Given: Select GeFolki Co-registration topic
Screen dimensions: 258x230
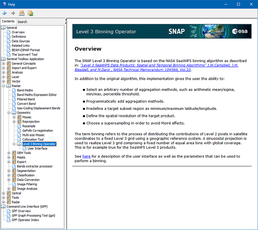Looking at the screenshot, I should coord(38,130).
